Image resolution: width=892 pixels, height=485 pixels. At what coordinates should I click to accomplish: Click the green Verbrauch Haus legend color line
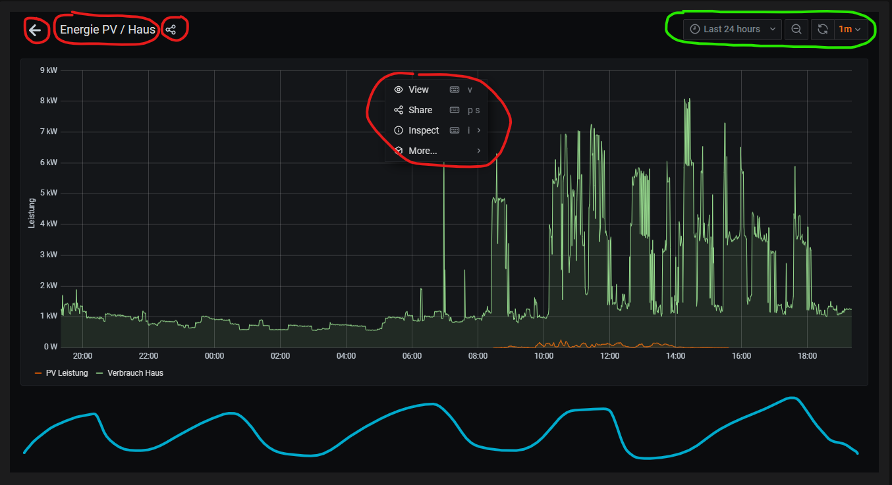coord(100,373)
